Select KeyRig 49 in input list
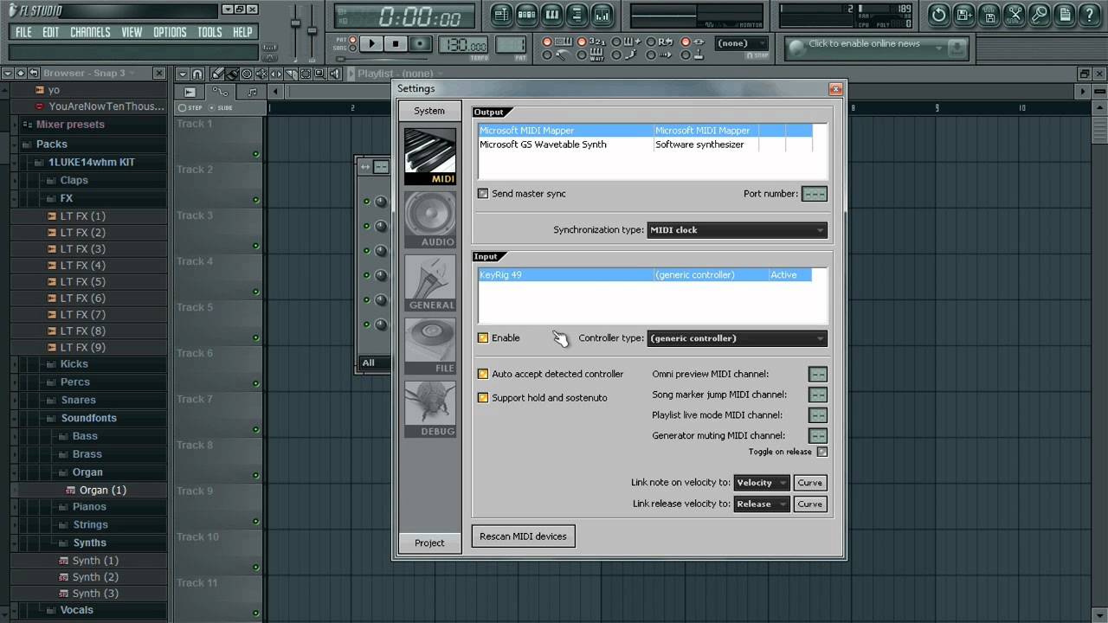1108x623 pixels. 645,275
